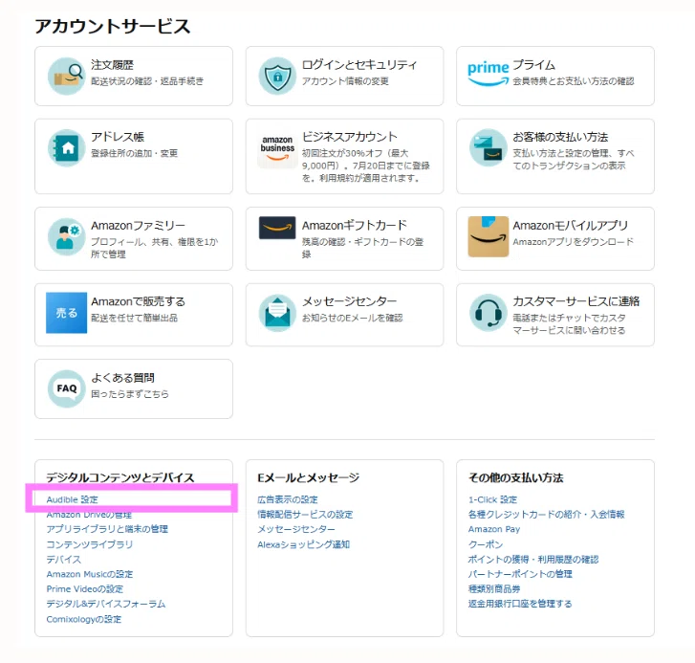695x663 pixels.
Task: Click the 種類別商品券 link
Action: click(x=494, y=589)
